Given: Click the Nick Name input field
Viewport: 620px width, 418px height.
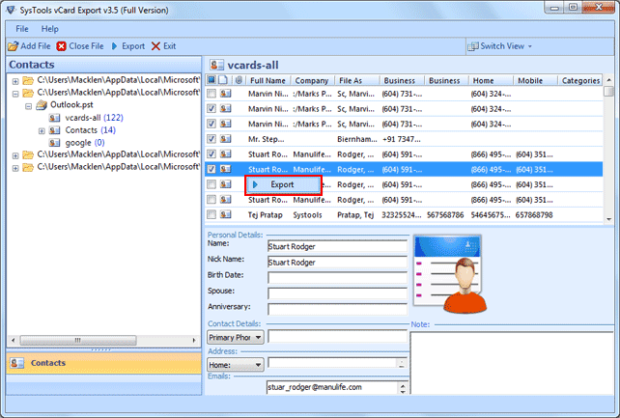Looking at the screenshot, I should [x=337, y=262].
